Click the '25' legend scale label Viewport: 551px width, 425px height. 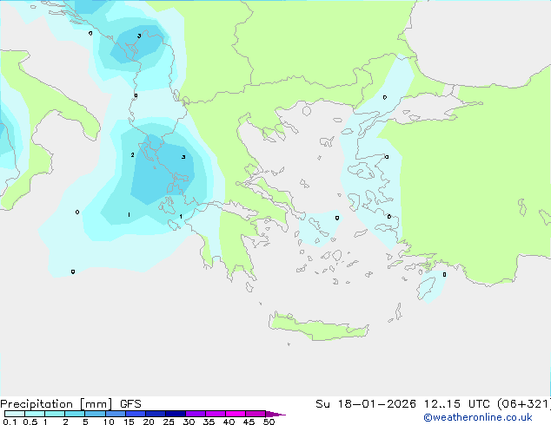point(169,422)
